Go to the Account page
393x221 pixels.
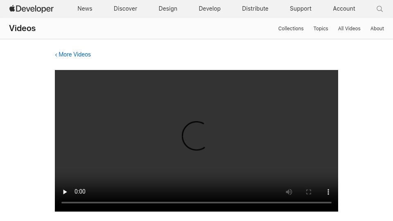[344, 9]
